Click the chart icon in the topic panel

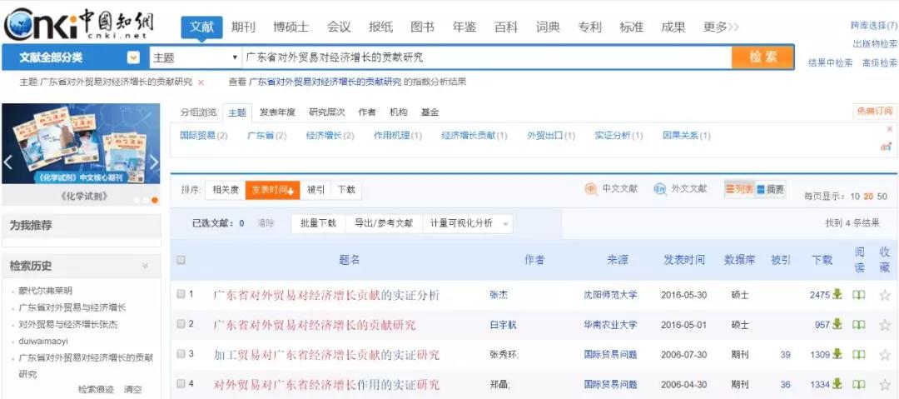[x=886, y=147]
